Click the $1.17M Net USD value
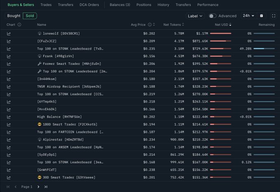The image size is (280, 192). (x=202, y=33)
